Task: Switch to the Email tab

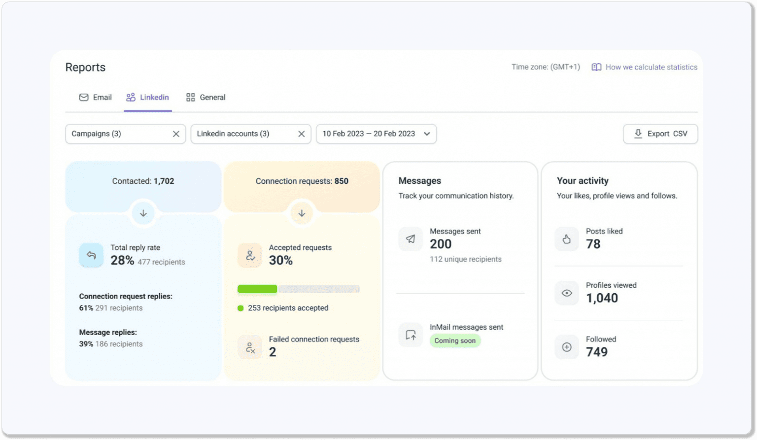Action: tap(96, 98)
